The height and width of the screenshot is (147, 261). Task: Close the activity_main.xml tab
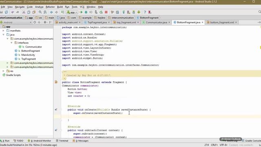[x=80, y=22]
